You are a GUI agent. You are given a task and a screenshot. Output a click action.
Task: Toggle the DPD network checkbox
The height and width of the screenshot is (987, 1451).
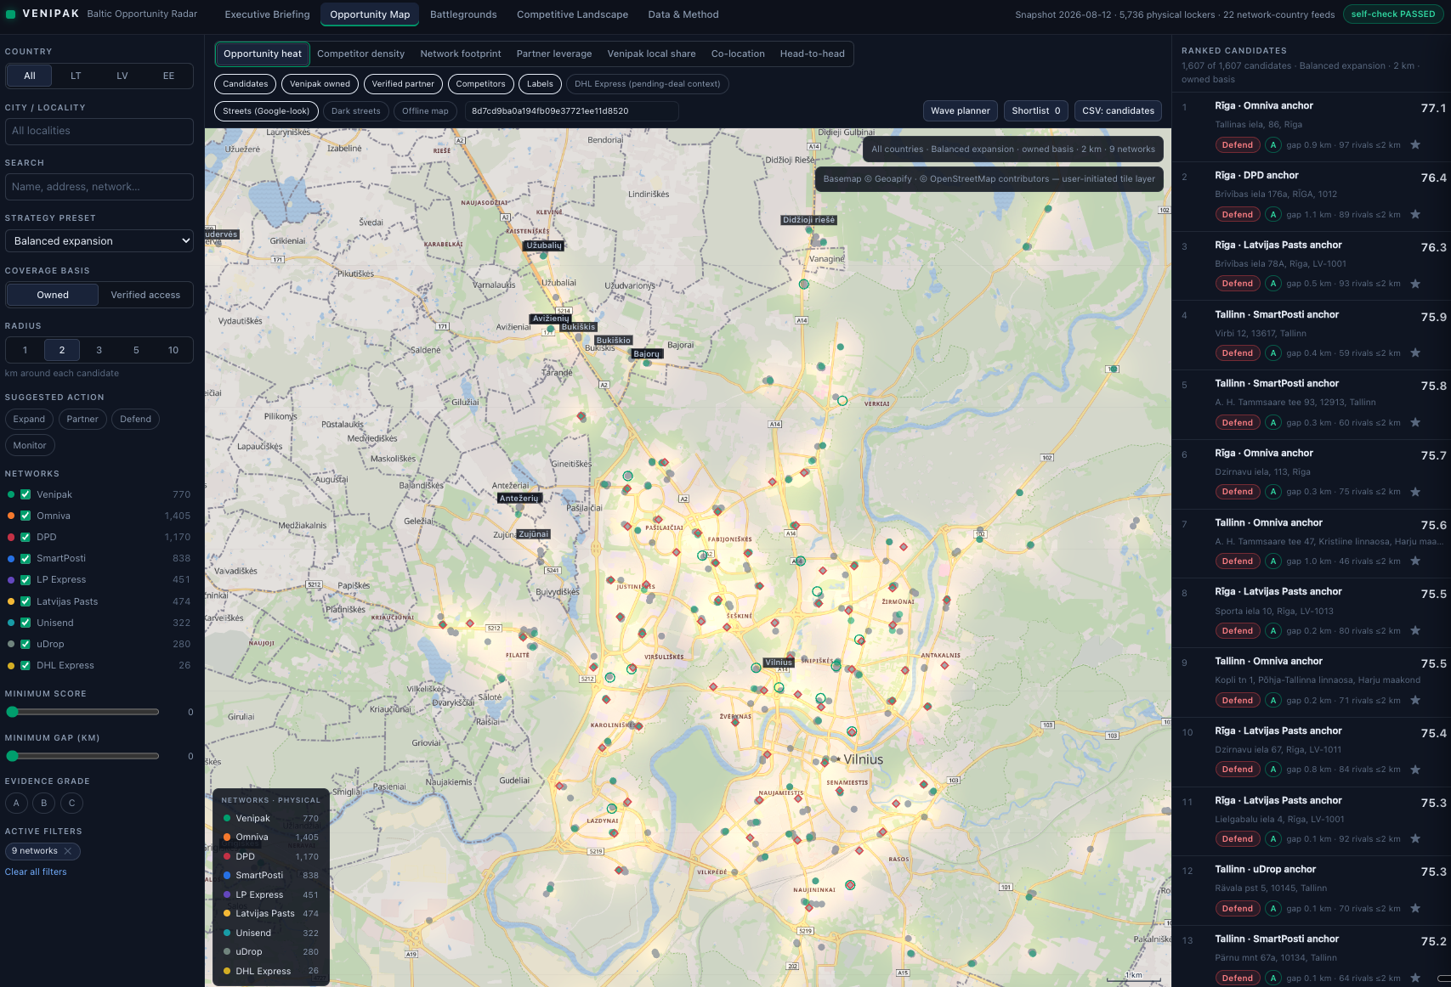coord(26,537)
